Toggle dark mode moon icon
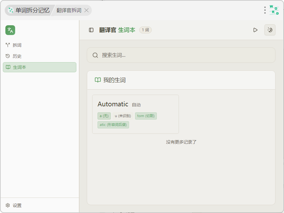 tap(270, 30)
